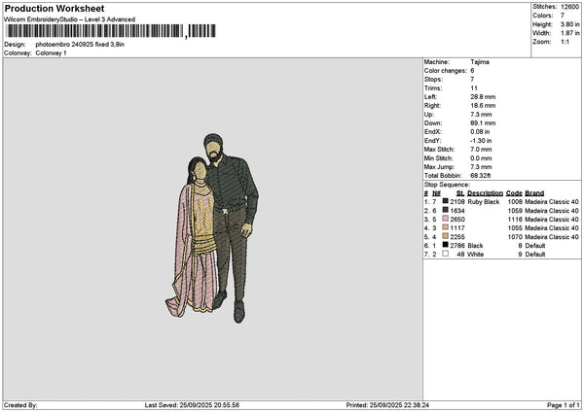Click the Height value 3.80 in
The image size is (584, 412).
click(x=569, y=24)
